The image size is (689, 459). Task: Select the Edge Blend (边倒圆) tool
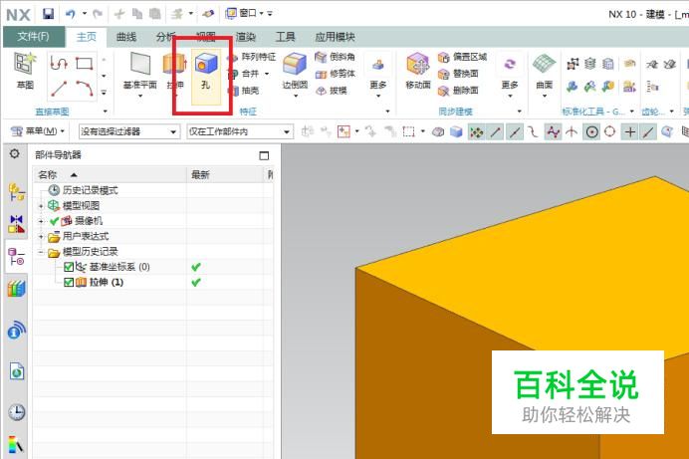coord(295,73)
